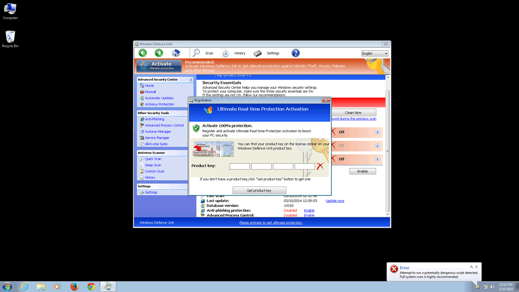Select Firewall in the sidebar
519x292 pixels.
tap(150, 92)
